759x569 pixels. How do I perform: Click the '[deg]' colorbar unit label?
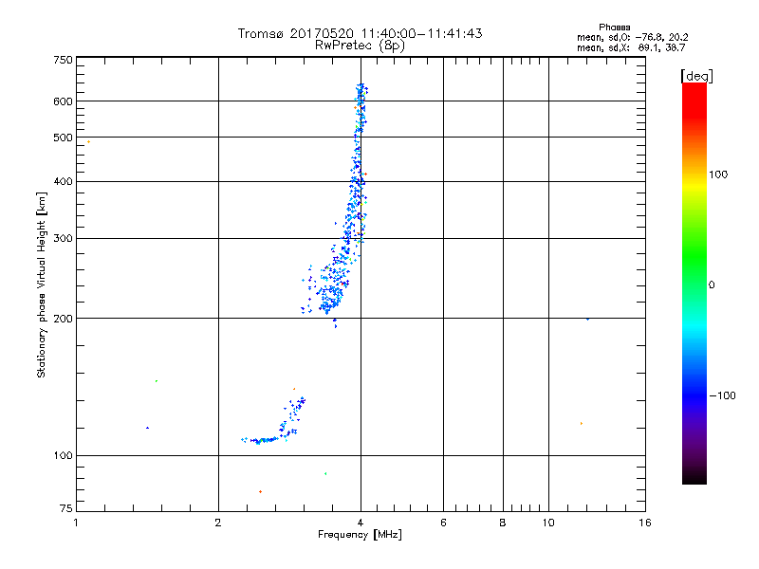click(x=696, y=76)
